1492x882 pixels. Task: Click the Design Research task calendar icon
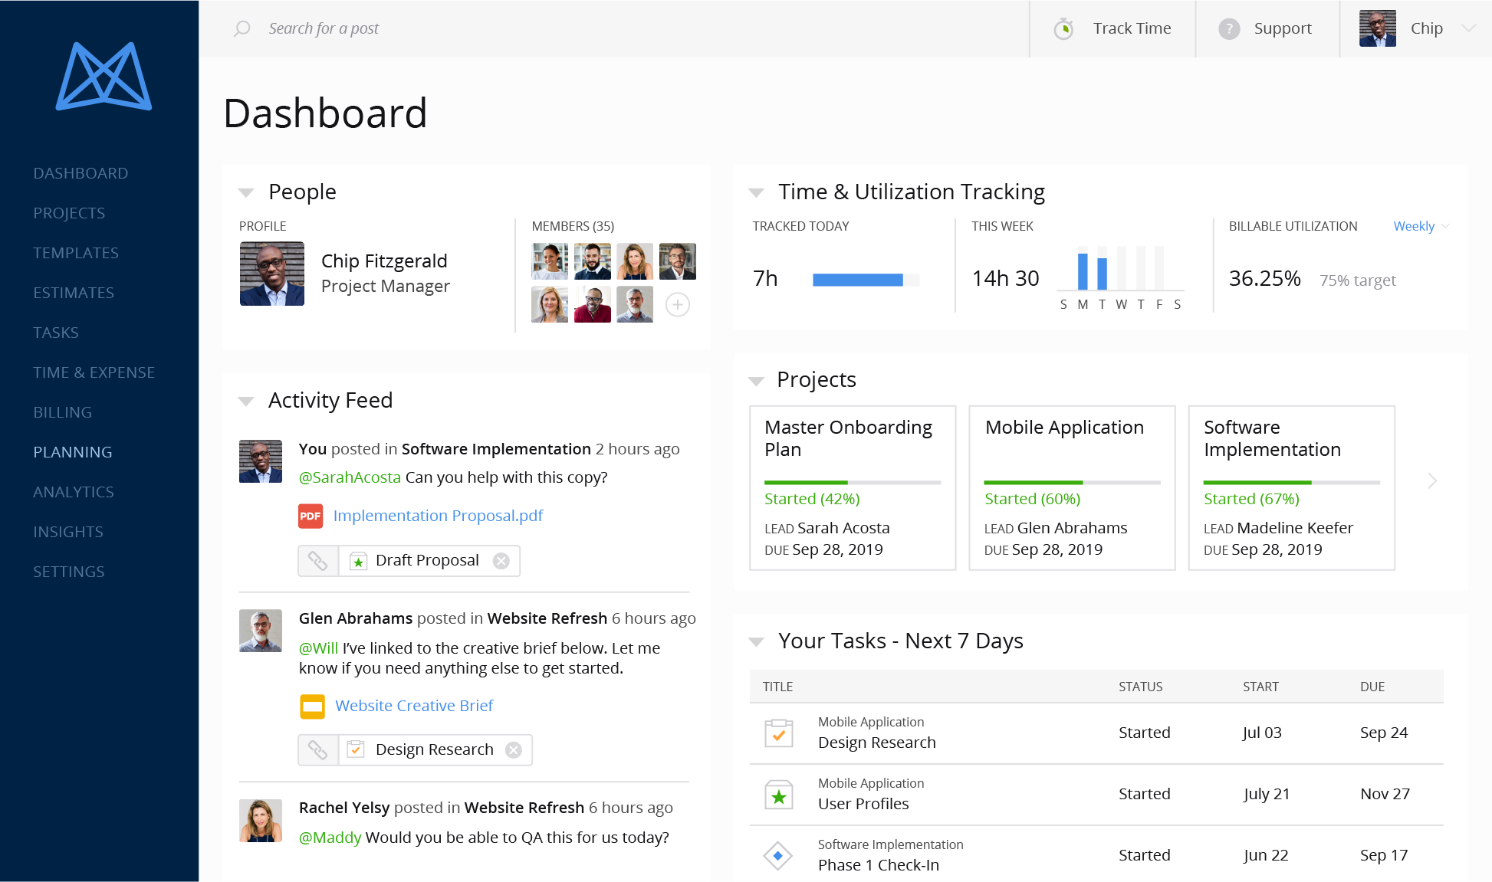click(778, 733)
